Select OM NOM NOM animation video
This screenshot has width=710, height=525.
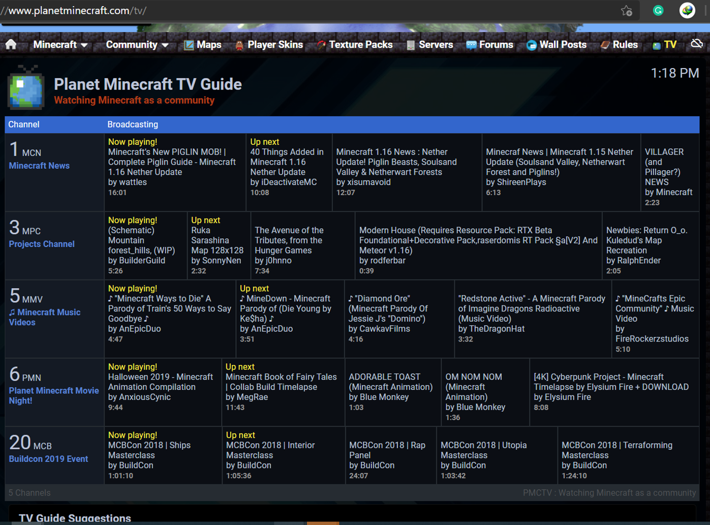(x=485, y=392)
